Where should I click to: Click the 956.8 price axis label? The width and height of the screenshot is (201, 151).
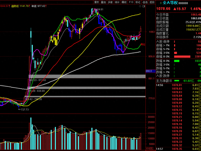click(x=151, y=56)
